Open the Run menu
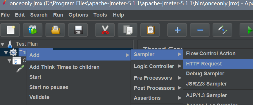Screen dimensions: 253x105 [x=58, y=15]
